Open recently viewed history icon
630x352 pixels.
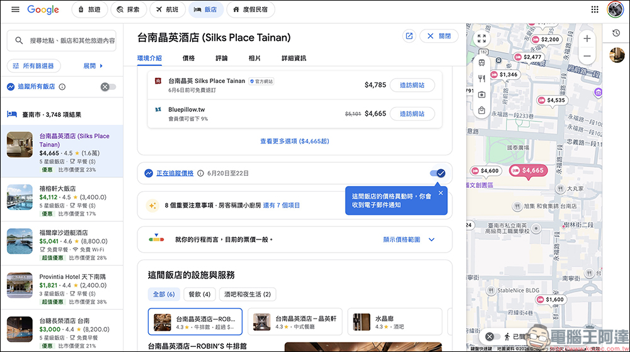[x=616, y=33]
